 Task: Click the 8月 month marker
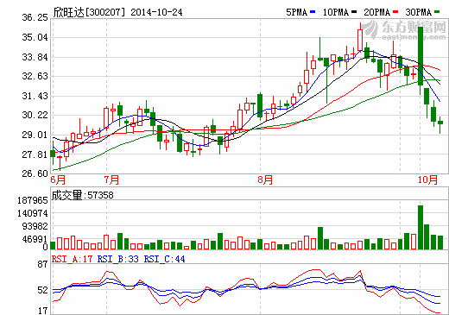pos(265,180)
